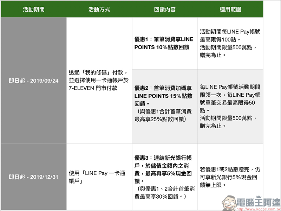
Task: Select the 活動方式 column header
Action: pos(99,9)
